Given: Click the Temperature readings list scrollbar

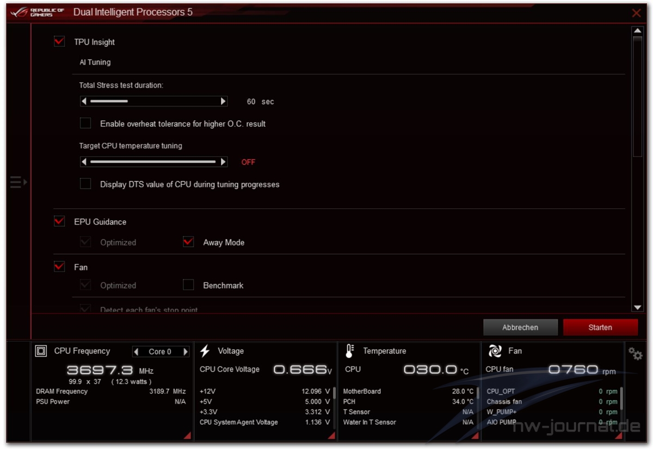Looking at the screenshot, I should point(478,392).
